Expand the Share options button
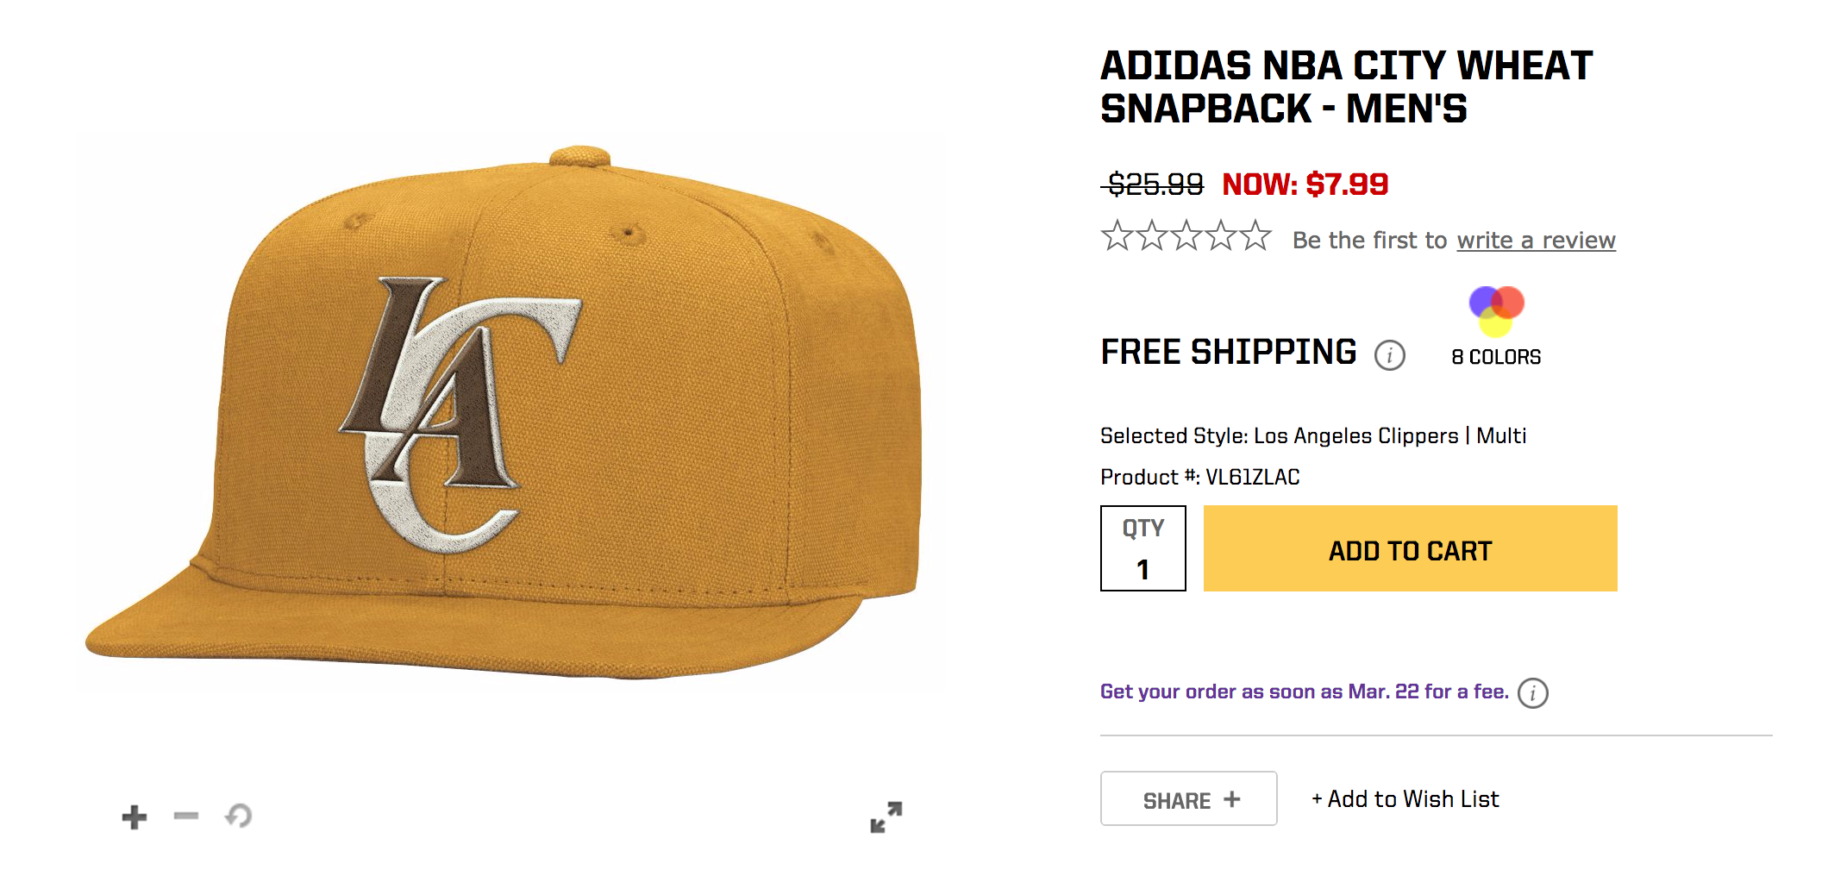The height and width of the screenshot is (876, 1828). 1188,799
